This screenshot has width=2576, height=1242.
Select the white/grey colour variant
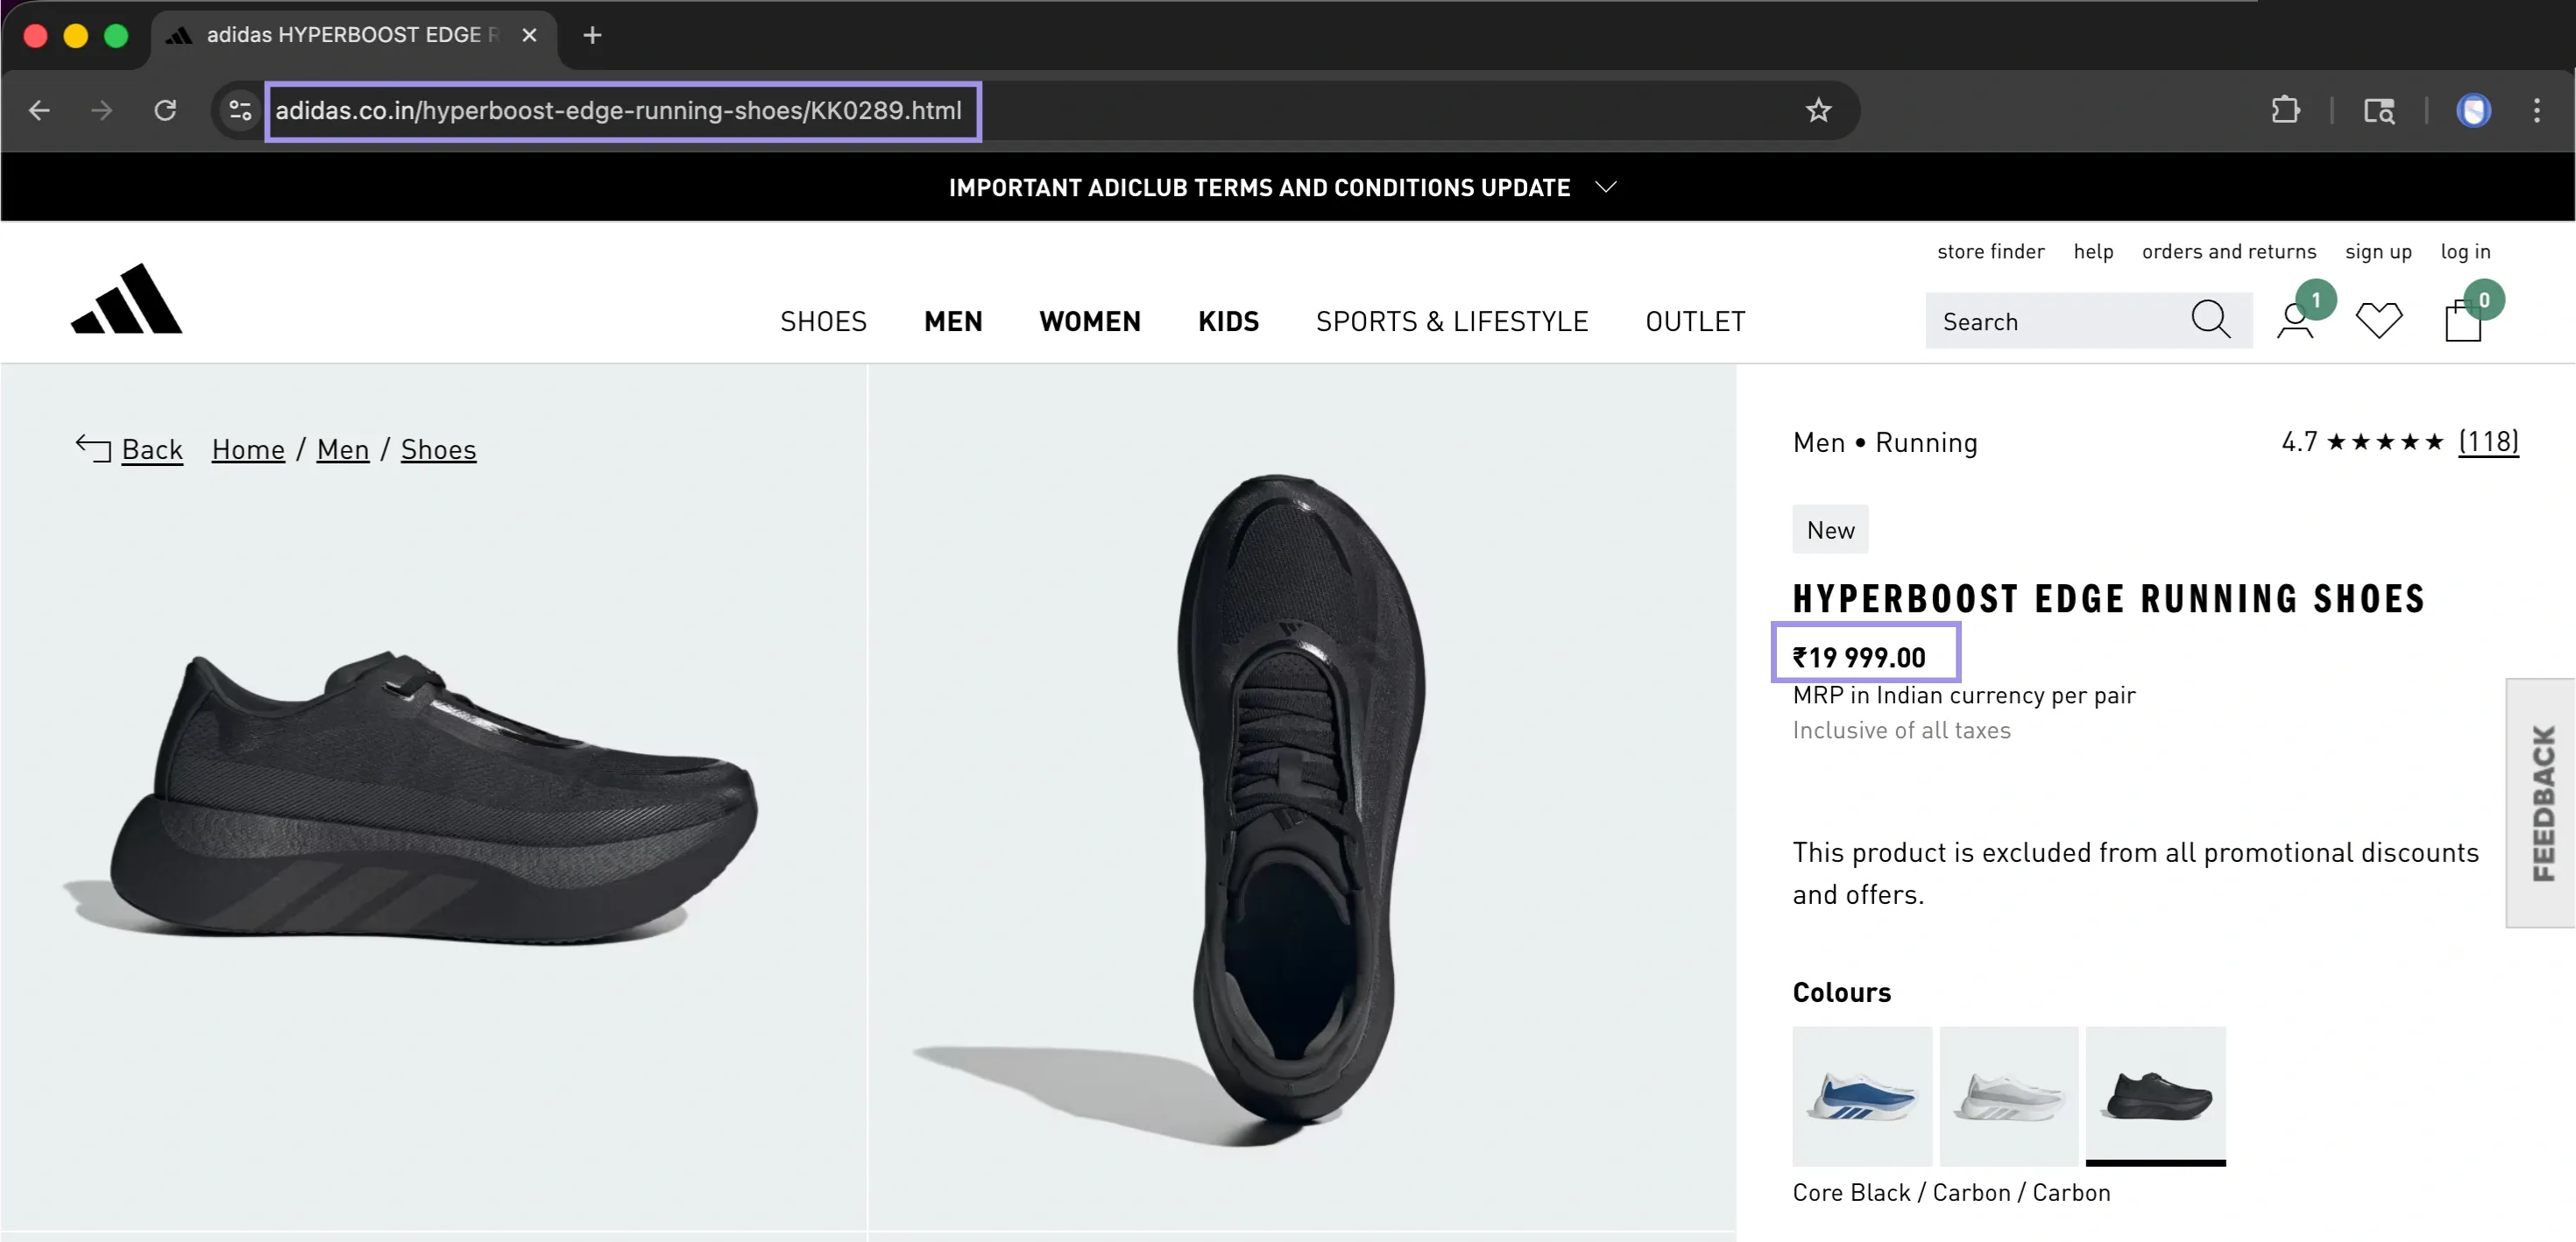pyautogui.click(x=2008, y=1095)
